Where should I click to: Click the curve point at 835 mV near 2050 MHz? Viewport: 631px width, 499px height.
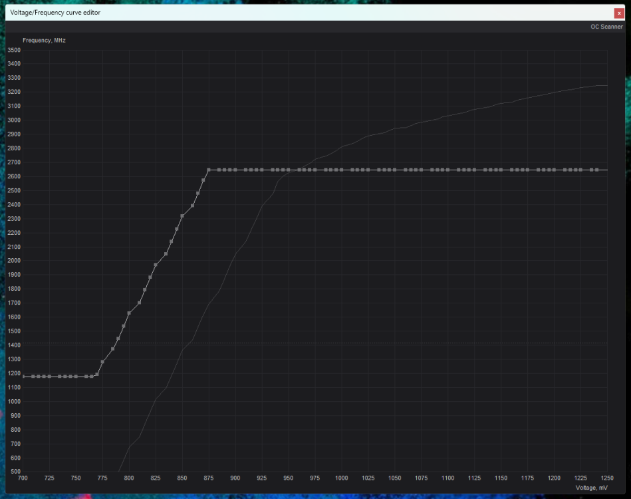166,254
